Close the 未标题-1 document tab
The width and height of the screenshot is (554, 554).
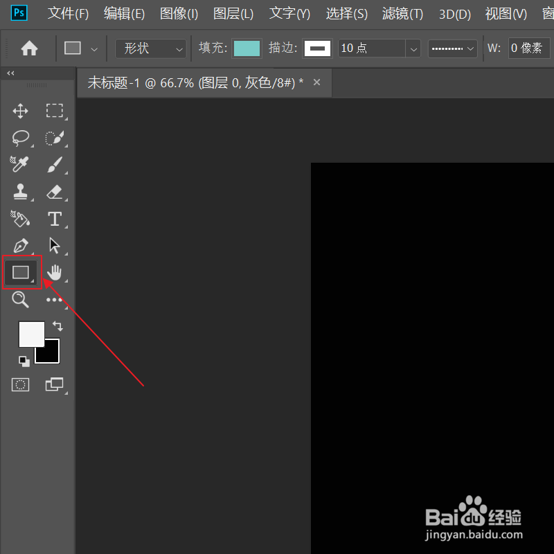coord(317,82)
